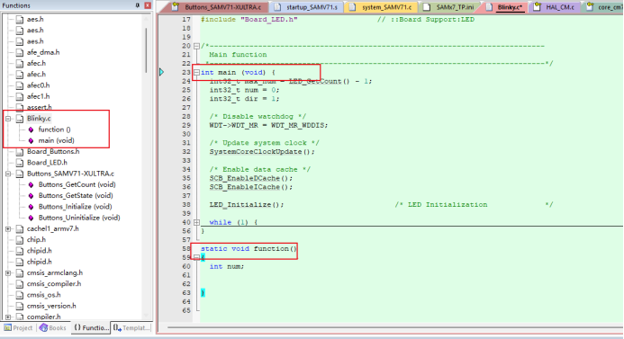
Task: Switch to the Project panel tab
Action: 18,328
